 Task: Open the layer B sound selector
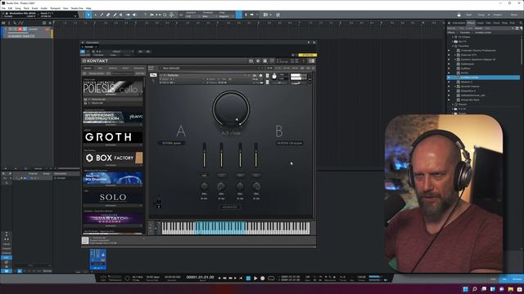click(x=289, y=143)
